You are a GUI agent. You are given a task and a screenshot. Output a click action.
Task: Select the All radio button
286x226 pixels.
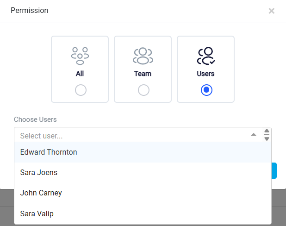81,90
